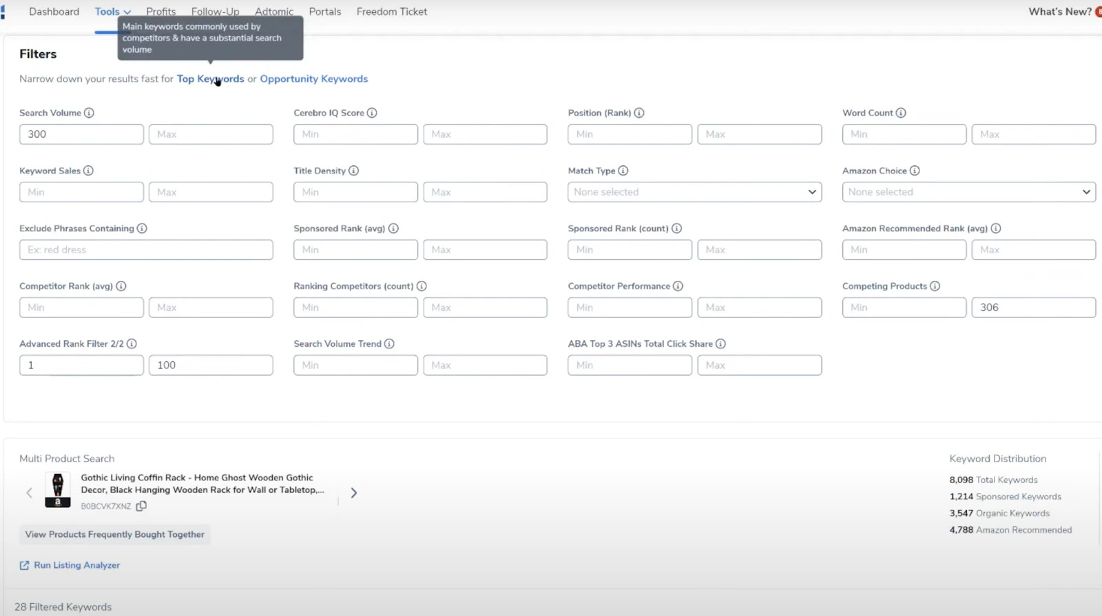Open the Tools menu dropdown

(112, 12)
